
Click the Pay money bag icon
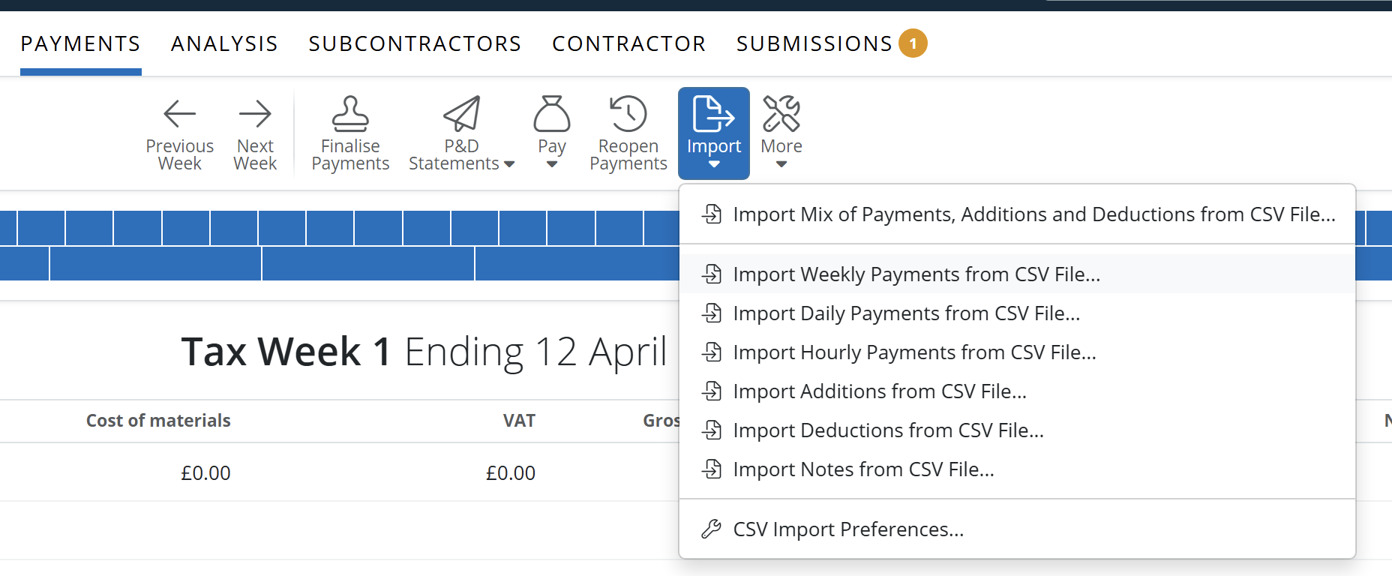tap(552, 113)
